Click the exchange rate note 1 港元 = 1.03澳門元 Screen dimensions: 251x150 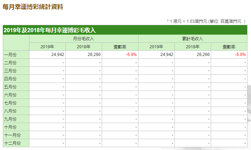click(188, 21)
